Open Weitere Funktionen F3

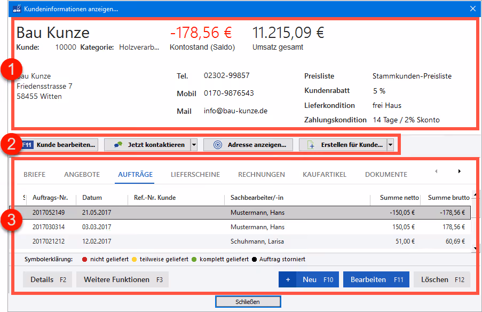[x=122, y=280]
